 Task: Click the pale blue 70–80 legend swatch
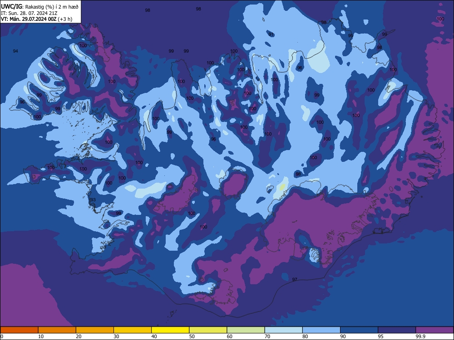[284, 330]
